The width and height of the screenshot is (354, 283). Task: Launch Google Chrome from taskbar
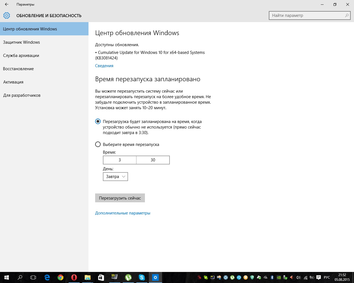(x=61, y=277)
